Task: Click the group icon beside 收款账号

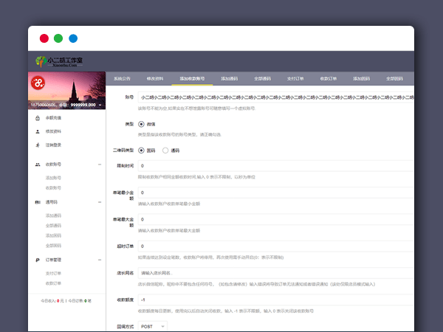Action: pos(37,165)
